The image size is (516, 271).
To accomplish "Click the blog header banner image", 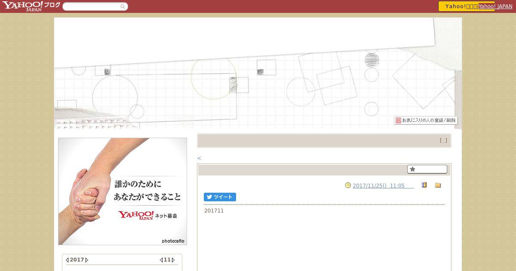I will (258, 73).
